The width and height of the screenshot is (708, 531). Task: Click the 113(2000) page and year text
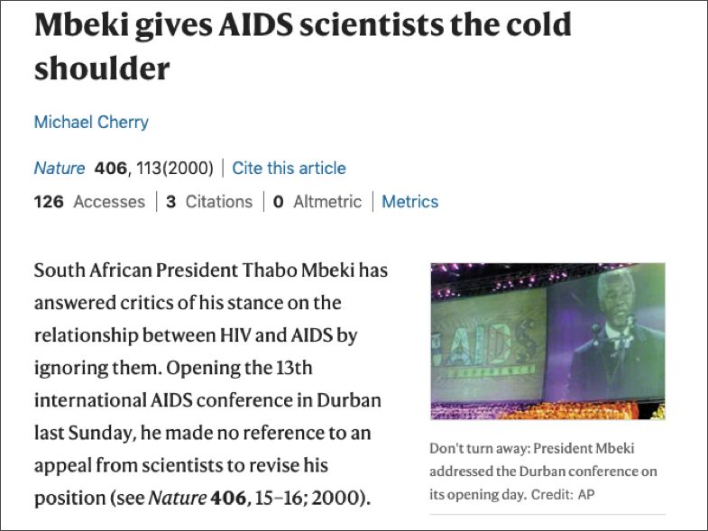tap(175, 168)
